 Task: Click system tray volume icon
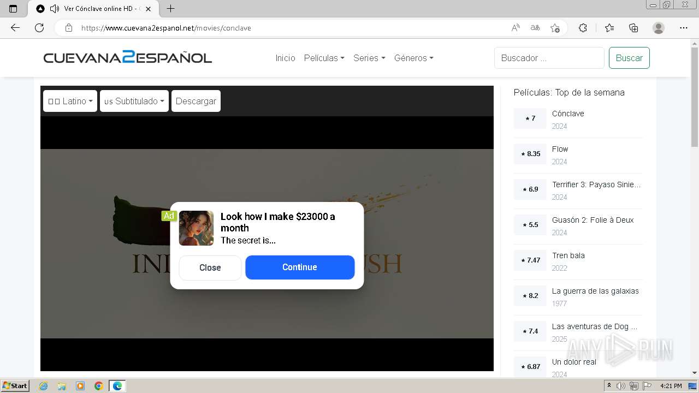pyautogui.click(x=621, y=386)
